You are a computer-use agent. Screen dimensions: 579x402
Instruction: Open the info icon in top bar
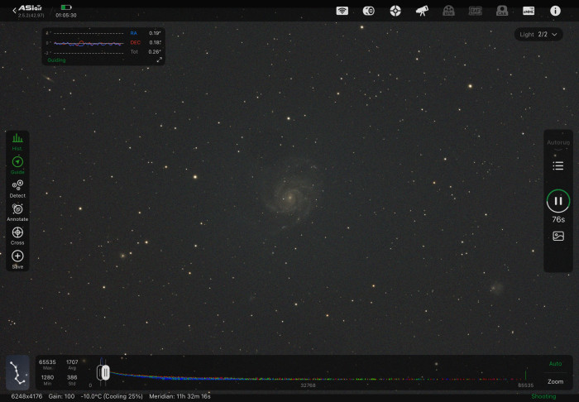pos(555,11)
